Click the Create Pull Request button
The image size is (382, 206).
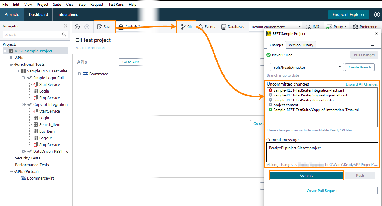click(x=322, y=191)
